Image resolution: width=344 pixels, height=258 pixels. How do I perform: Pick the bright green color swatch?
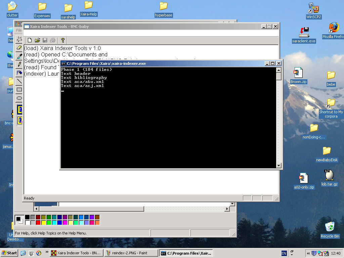click(x=49, y=223)
